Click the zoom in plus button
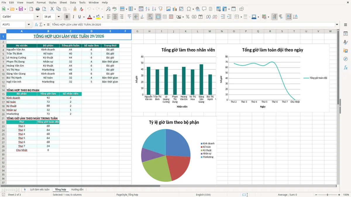This screenshot has height=197, width=351. point(339,195)
